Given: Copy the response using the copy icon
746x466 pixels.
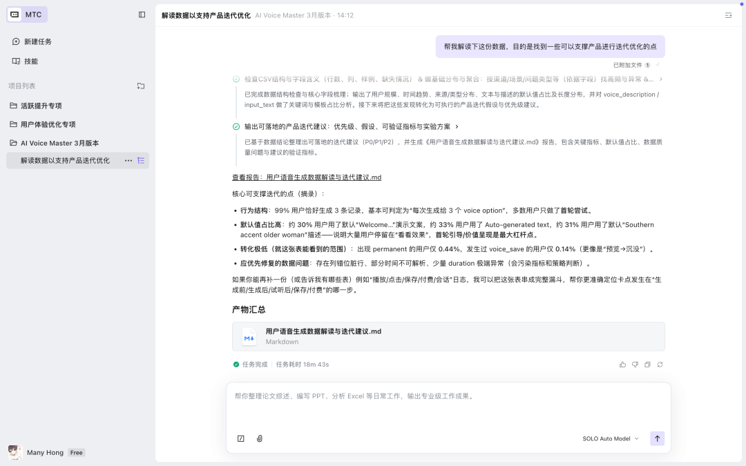Looking at the screenshot, I should click(x=647, y=364).
